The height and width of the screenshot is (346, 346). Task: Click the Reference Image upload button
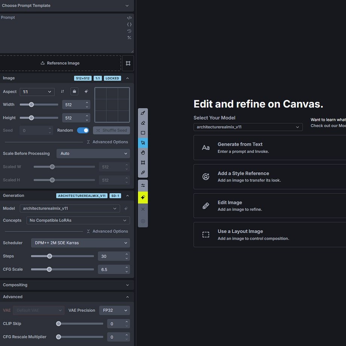pos(60,63)
